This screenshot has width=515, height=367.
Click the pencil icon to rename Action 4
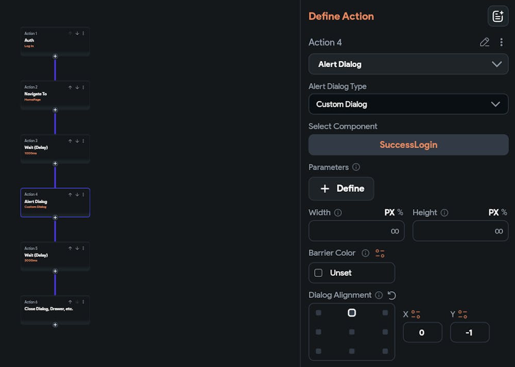484,42
